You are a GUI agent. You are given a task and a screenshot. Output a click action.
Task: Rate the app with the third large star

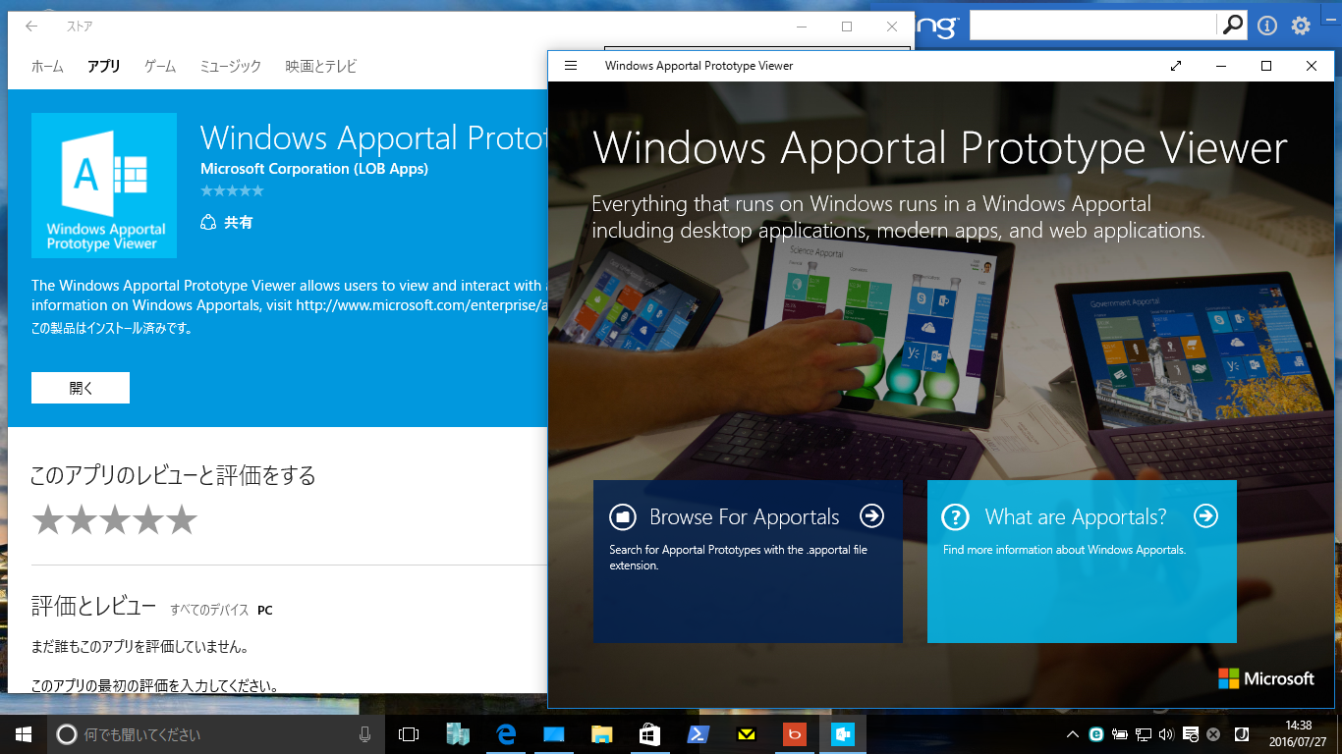[x=115, y=520]
